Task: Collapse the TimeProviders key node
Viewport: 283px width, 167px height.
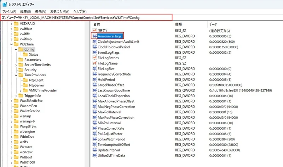Action: click(x=16, y=75)
